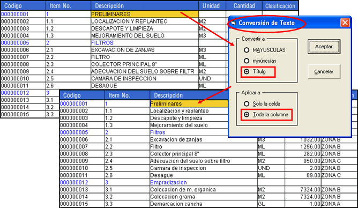Click the GL unit cell
Screen dimensions: 358x208
tap(271, 204)
